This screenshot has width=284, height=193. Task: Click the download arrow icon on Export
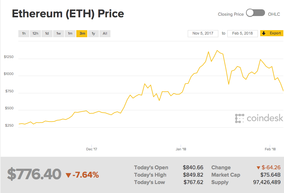[x=264, y=33]
